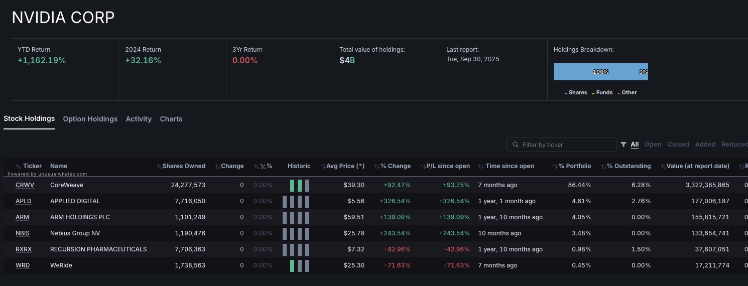Sort by % Change column header
This screenshot has height=286, width=748.
395,166
